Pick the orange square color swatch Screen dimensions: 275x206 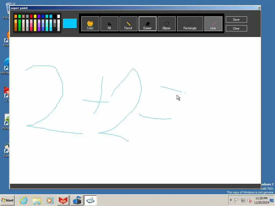(16, 16)
